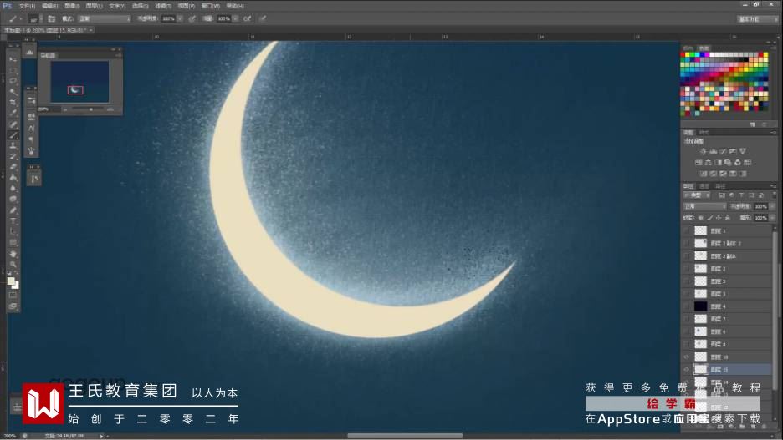The image size is (783, 440).
Task: Select the Path Selection tool
Action: [13, 232]
